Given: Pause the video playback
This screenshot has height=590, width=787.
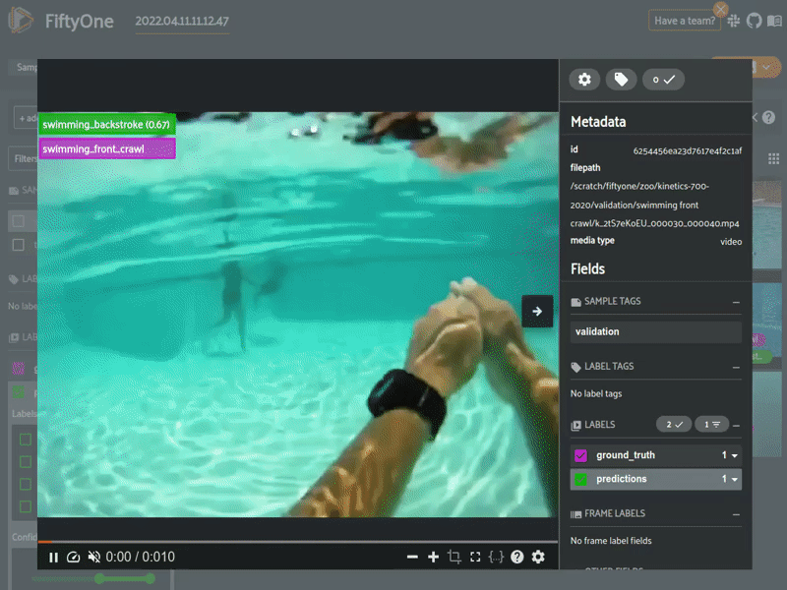Looking at the screenshot, I should (x=53, y=558).
